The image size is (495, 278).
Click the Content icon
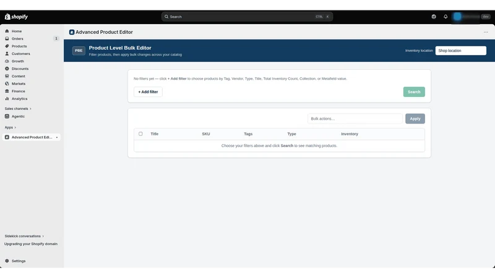(7, 76)
